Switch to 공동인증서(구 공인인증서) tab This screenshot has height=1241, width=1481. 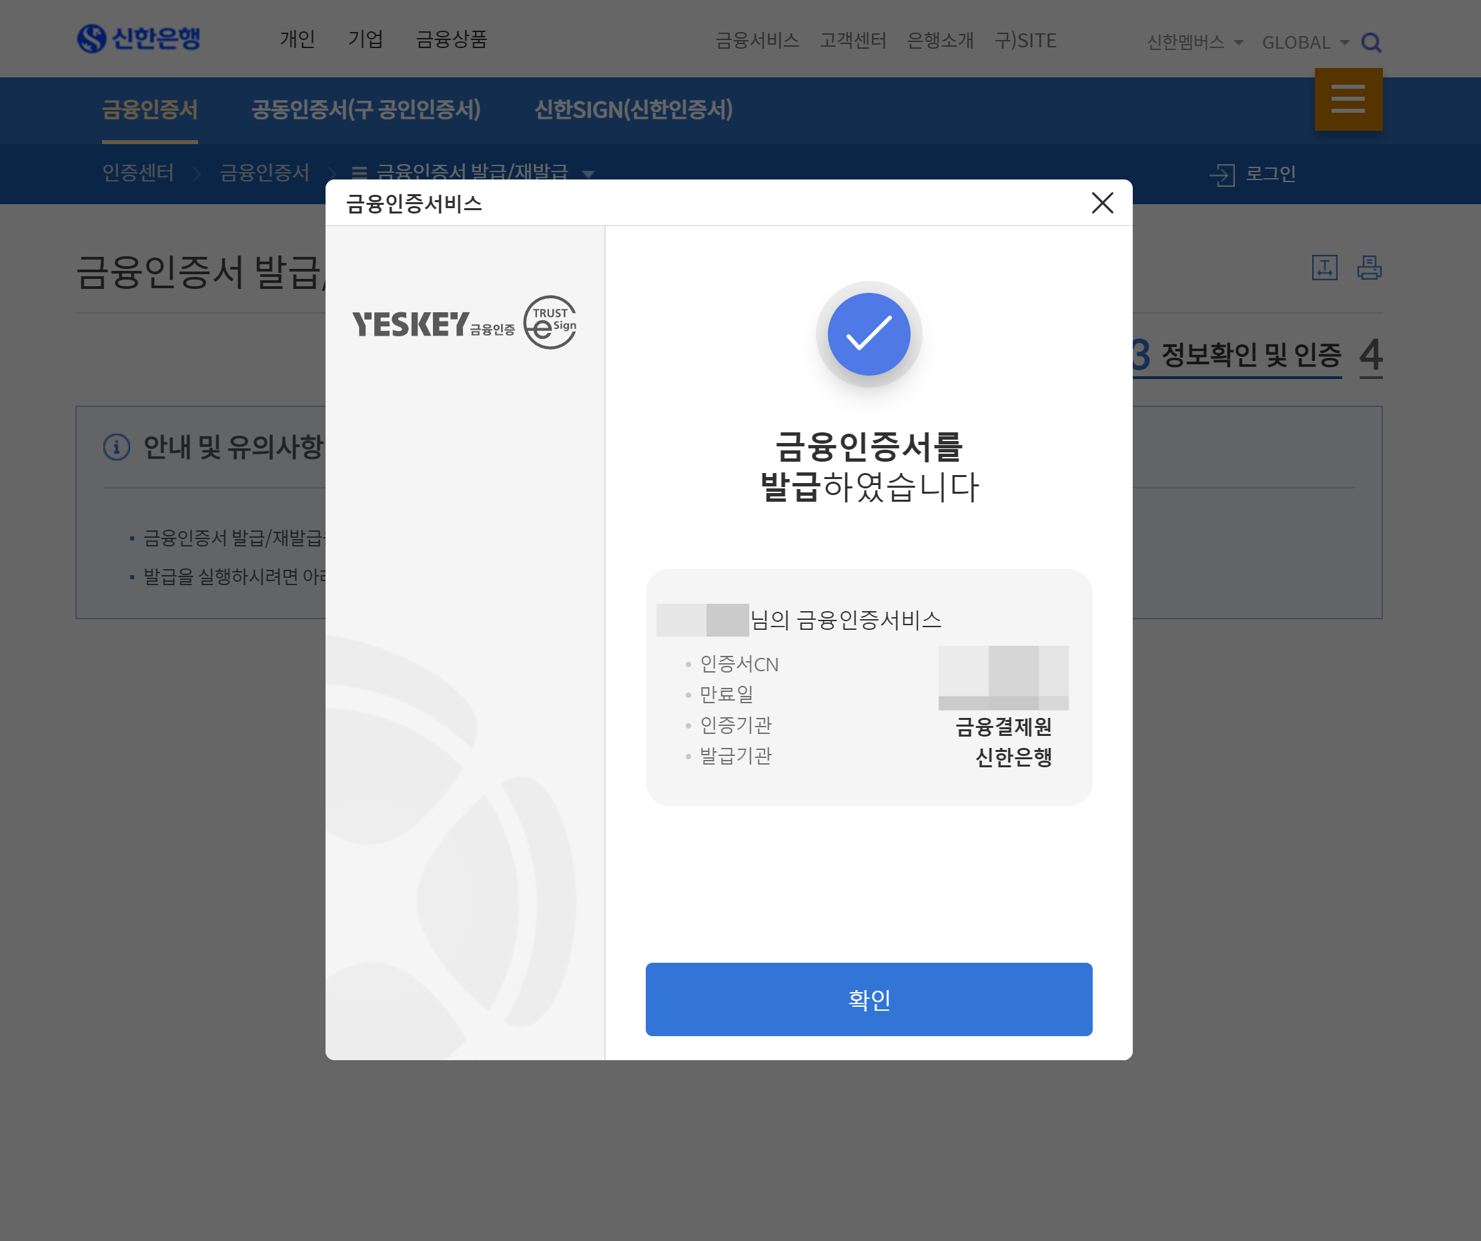(x=366, y=110)
